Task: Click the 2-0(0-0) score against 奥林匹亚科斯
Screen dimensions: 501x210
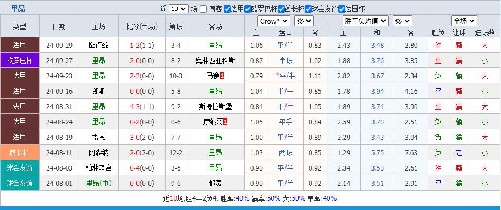Action: (x=142, y=60)
